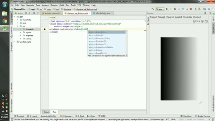Choose android:angle from autocomplete list

pyautogui.click(x=106, y=35)
